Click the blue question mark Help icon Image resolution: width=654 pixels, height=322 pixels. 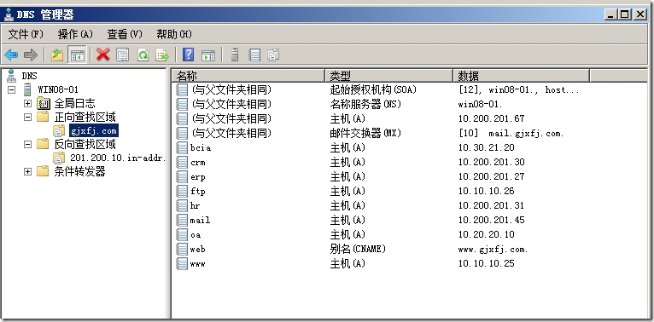click(189, 55)
